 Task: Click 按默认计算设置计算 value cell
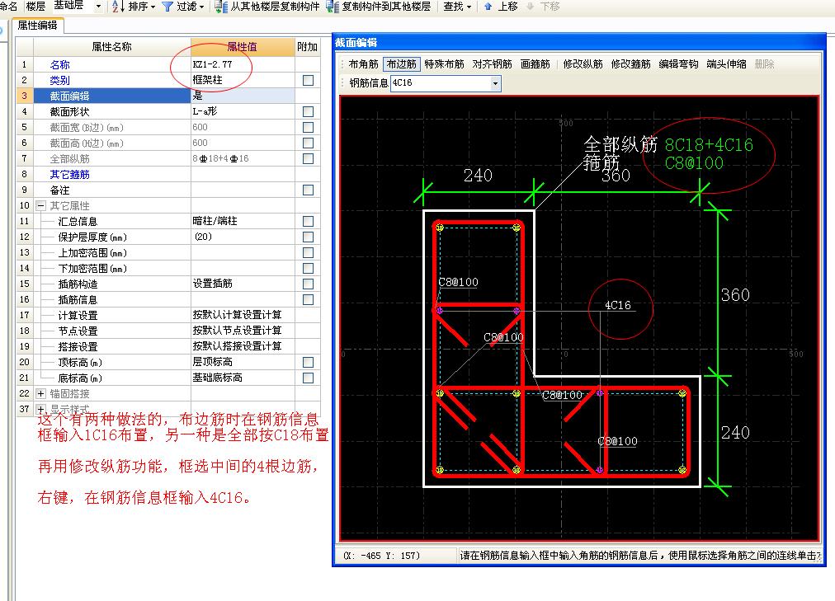tap(243, 315)
